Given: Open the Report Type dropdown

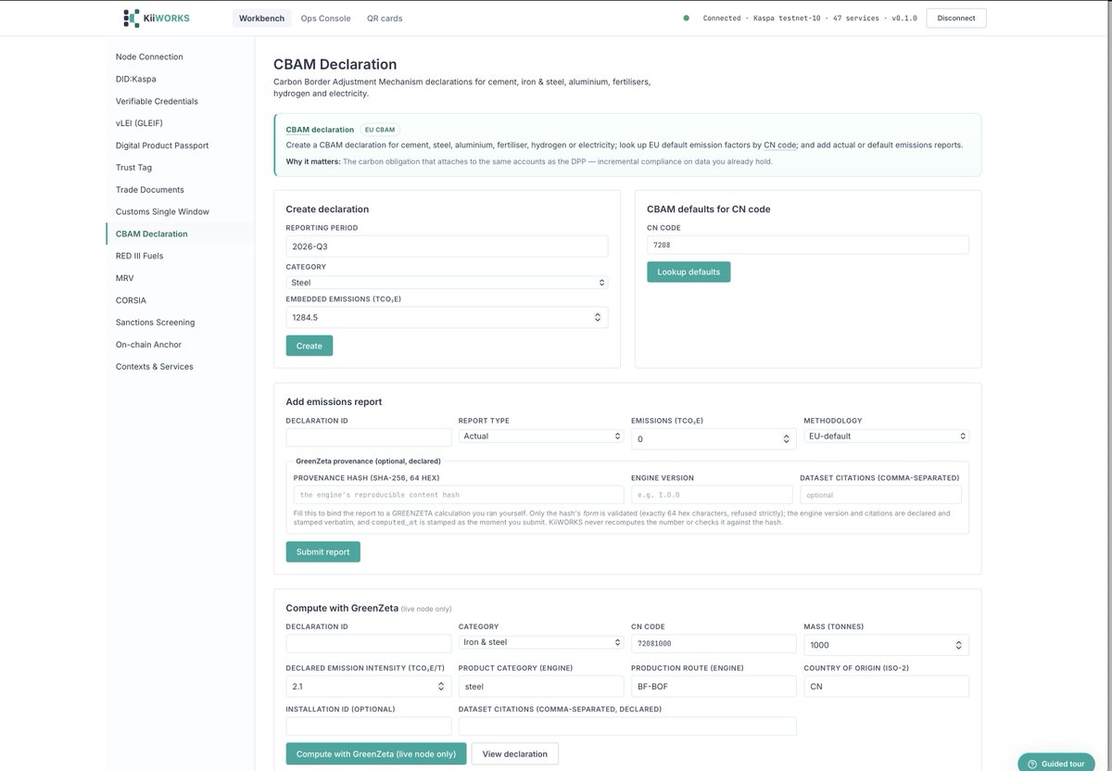Looking at the screenshot, I should click(541, 436).
